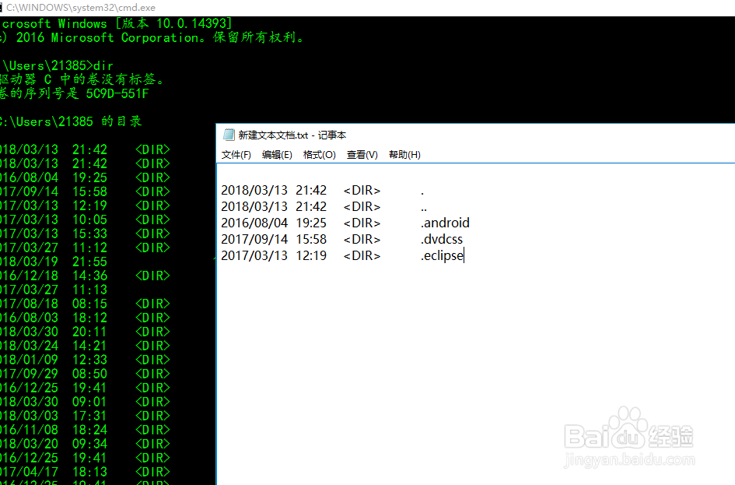735x485 pixels.
Task: Open the 编辑(E) menu in Notepad
Action: pyautogui.click(x=277, y=154)
